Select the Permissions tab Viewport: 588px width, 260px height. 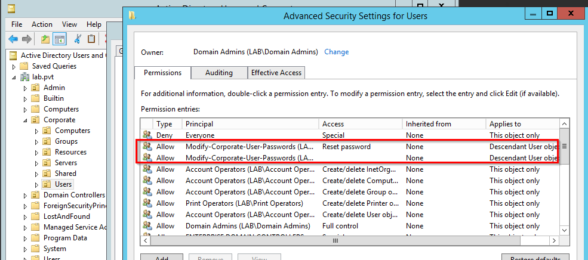[162, 73]
